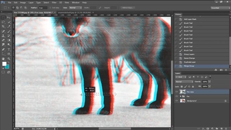The height and width of the screenshot is (130, 231).
Task: Select the Hand tool
Action: (x=3, y=58)
